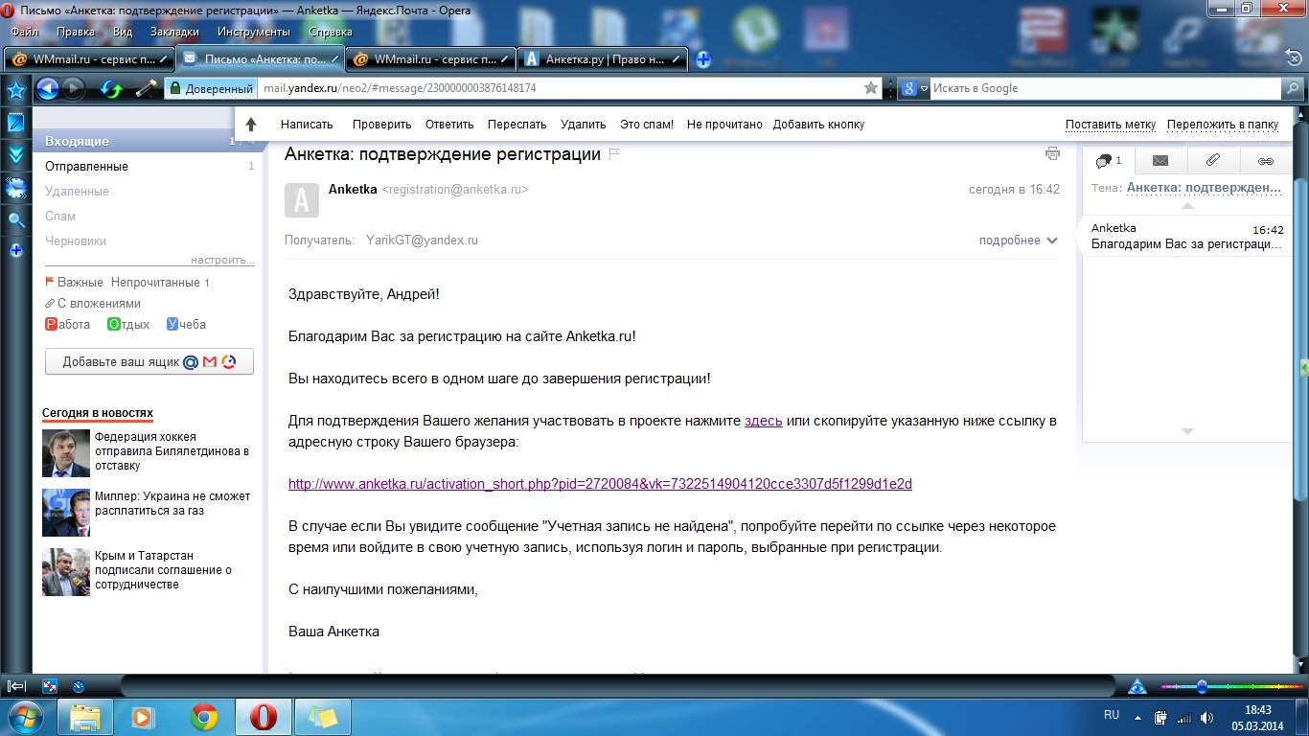Go forward with the browser Forward arrow

74,89
